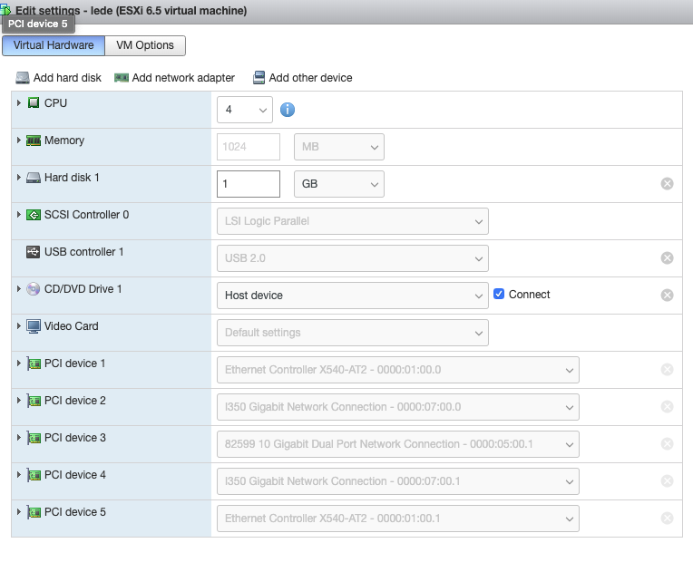Expand the PCI device 4 row
Viewport: 693px width, 572px height.
coord(18,474)
